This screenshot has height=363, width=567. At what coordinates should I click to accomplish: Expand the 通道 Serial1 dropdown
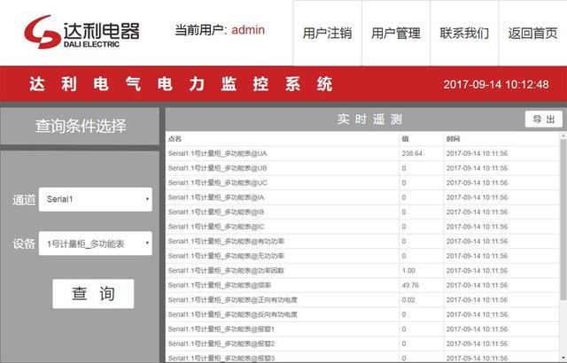[x=95, y=199]
